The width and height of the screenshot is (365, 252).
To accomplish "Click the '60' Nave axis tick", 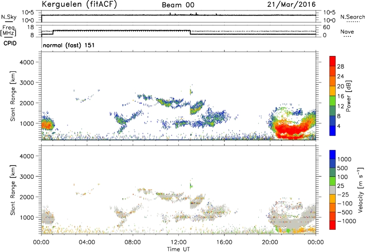I will click(x=326, y=27).
